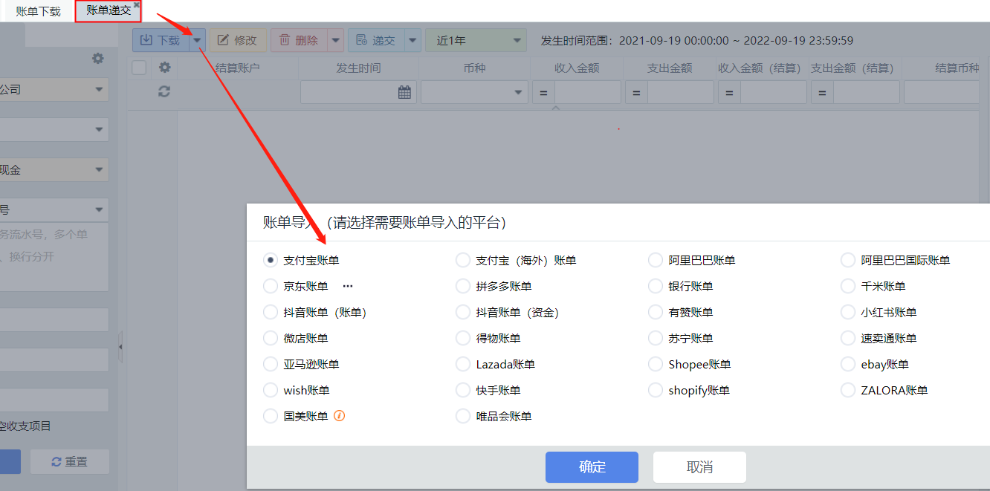Viewport: 990px width, 491px height.
Task: Click the 确定 button in the dialog
Action: coord(592,467)
